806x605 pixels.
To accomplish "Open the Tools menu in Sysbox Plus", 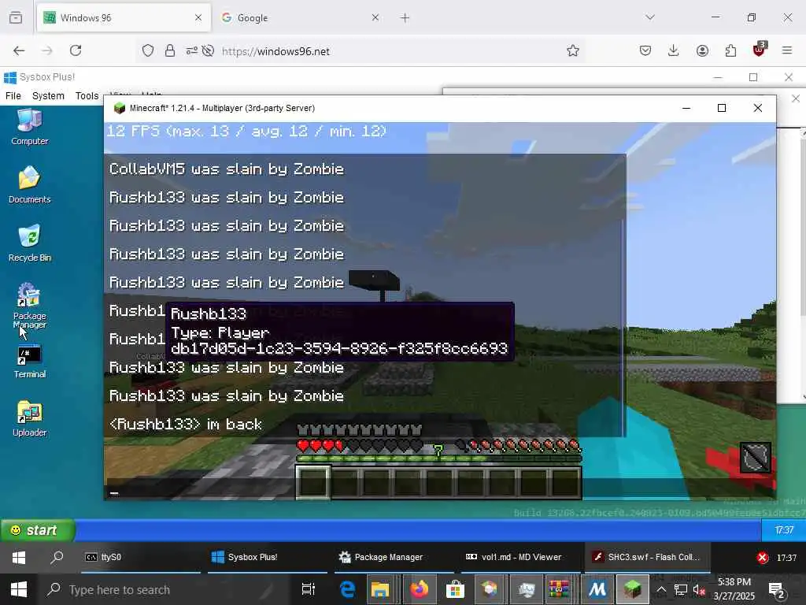I will [x=87, y=95].
